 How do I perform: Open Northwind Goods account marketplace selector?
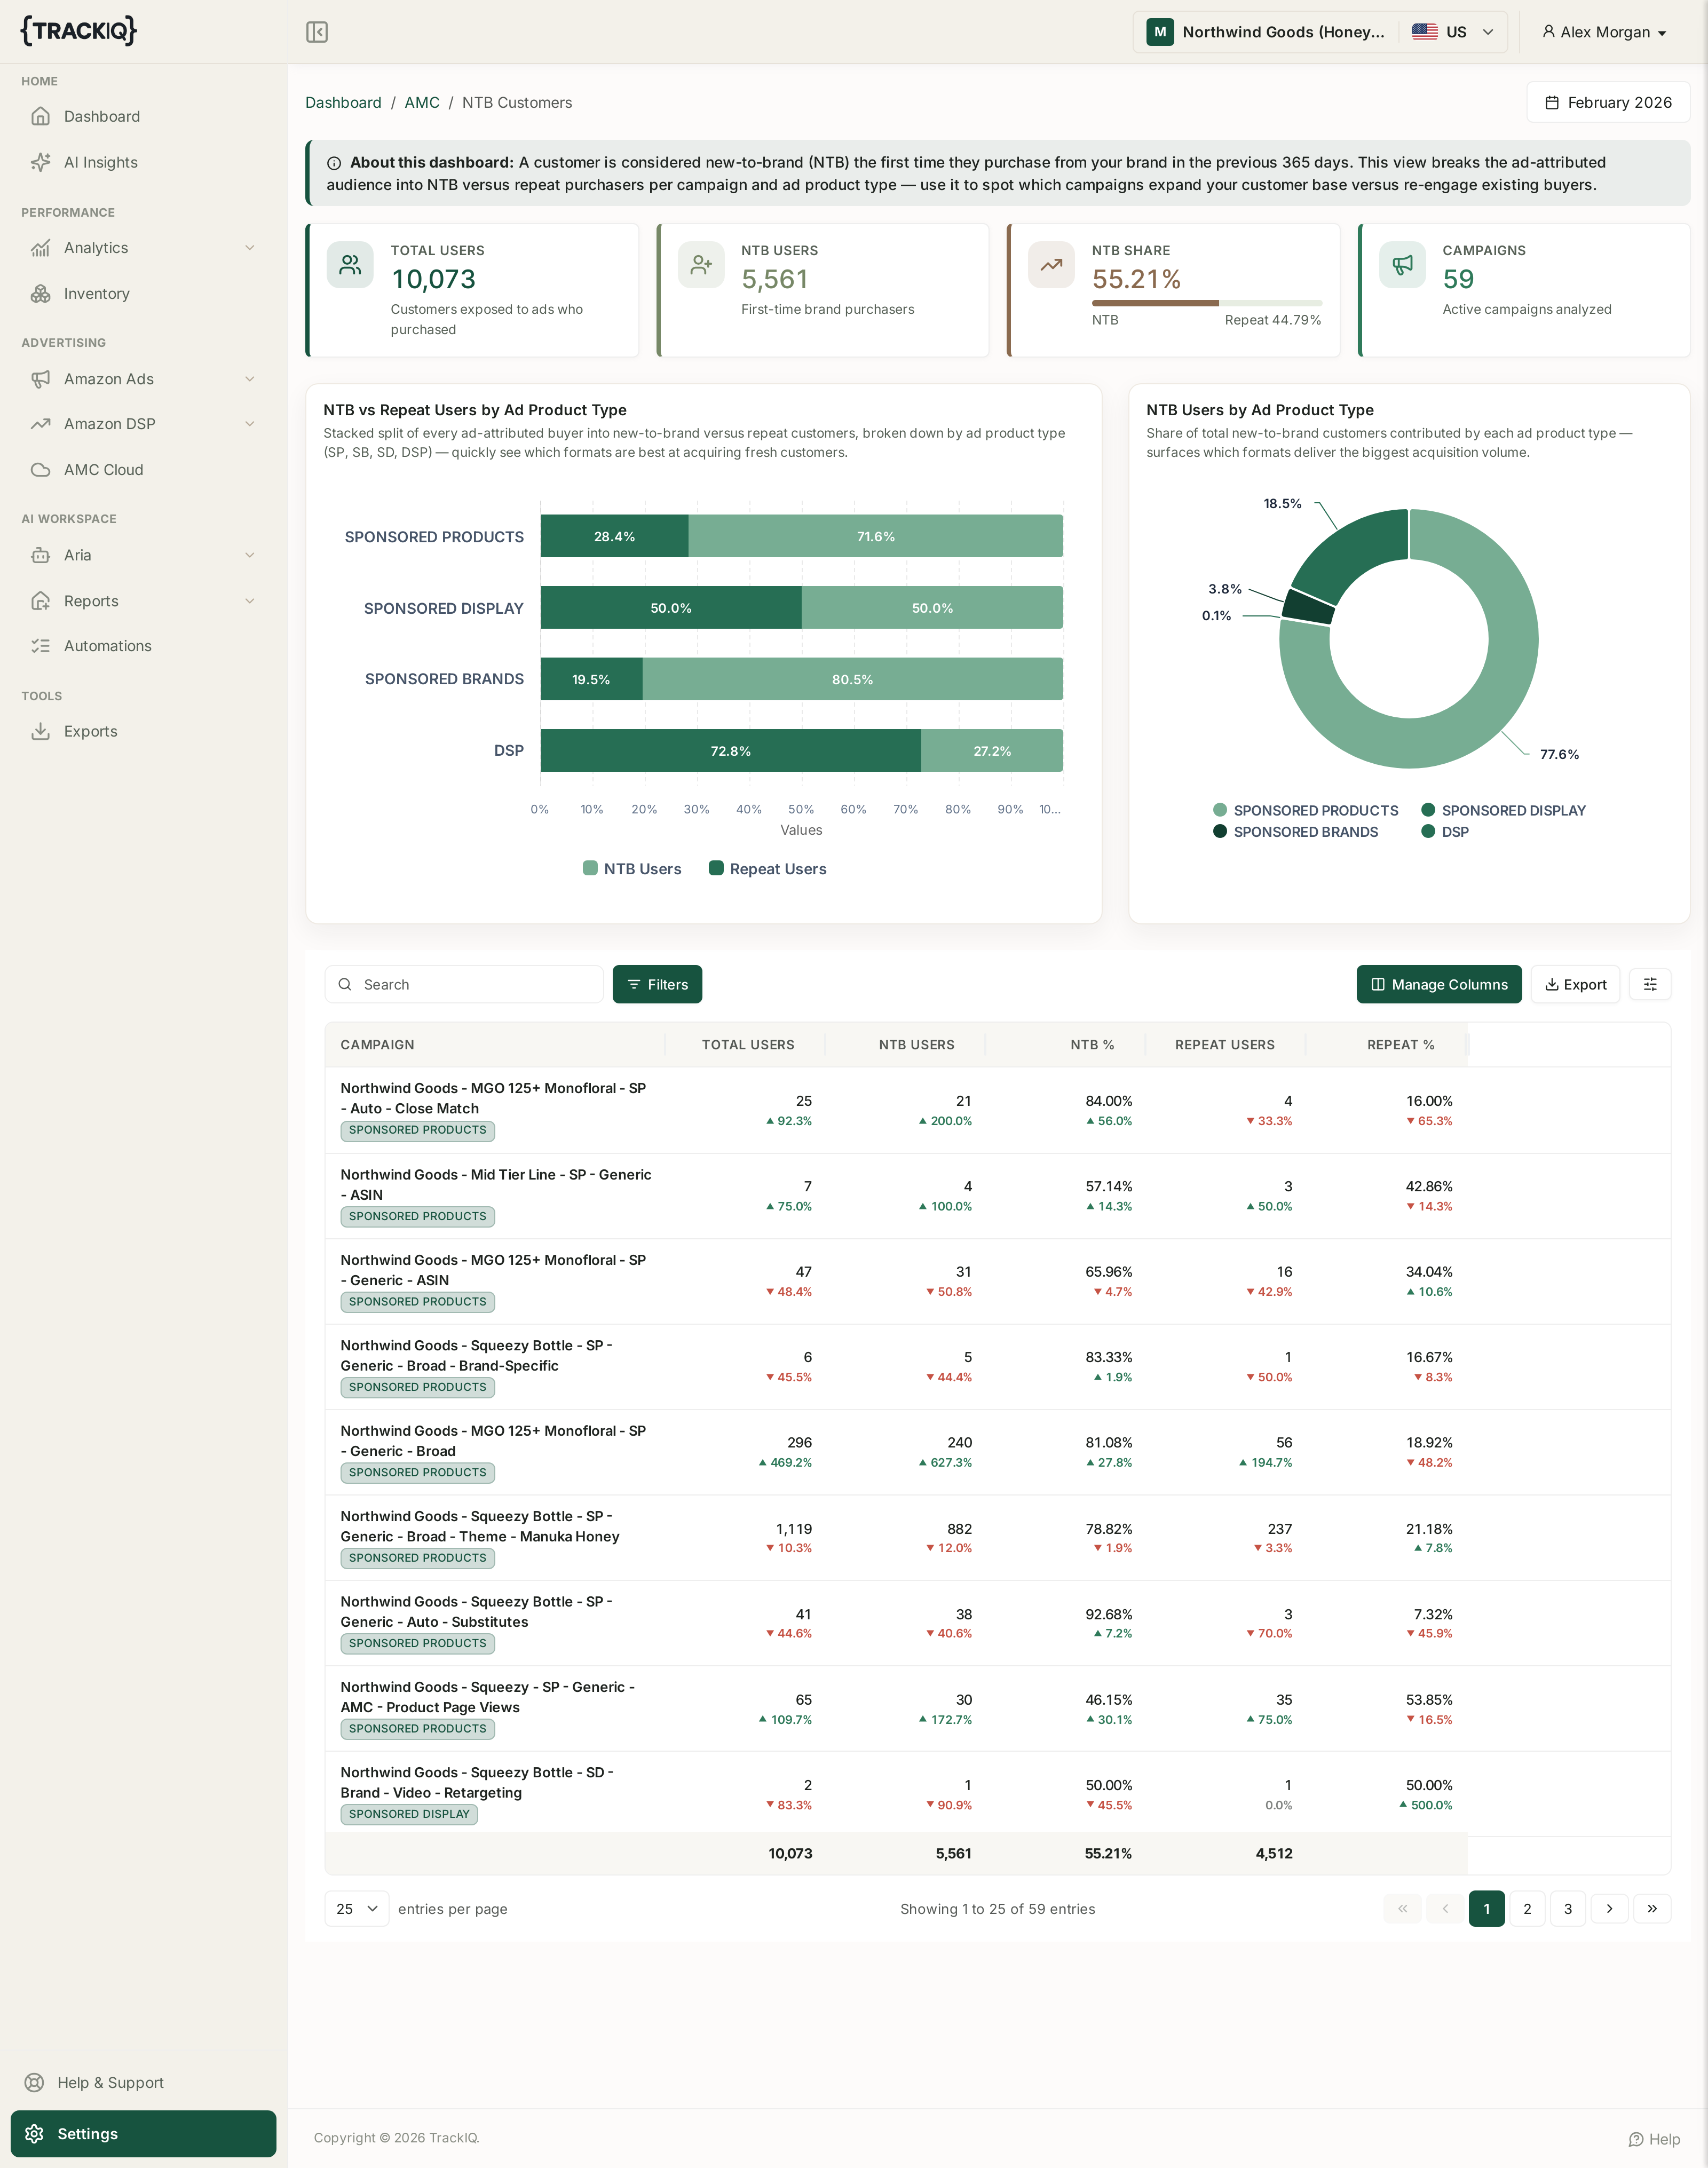coord(1320,32)
